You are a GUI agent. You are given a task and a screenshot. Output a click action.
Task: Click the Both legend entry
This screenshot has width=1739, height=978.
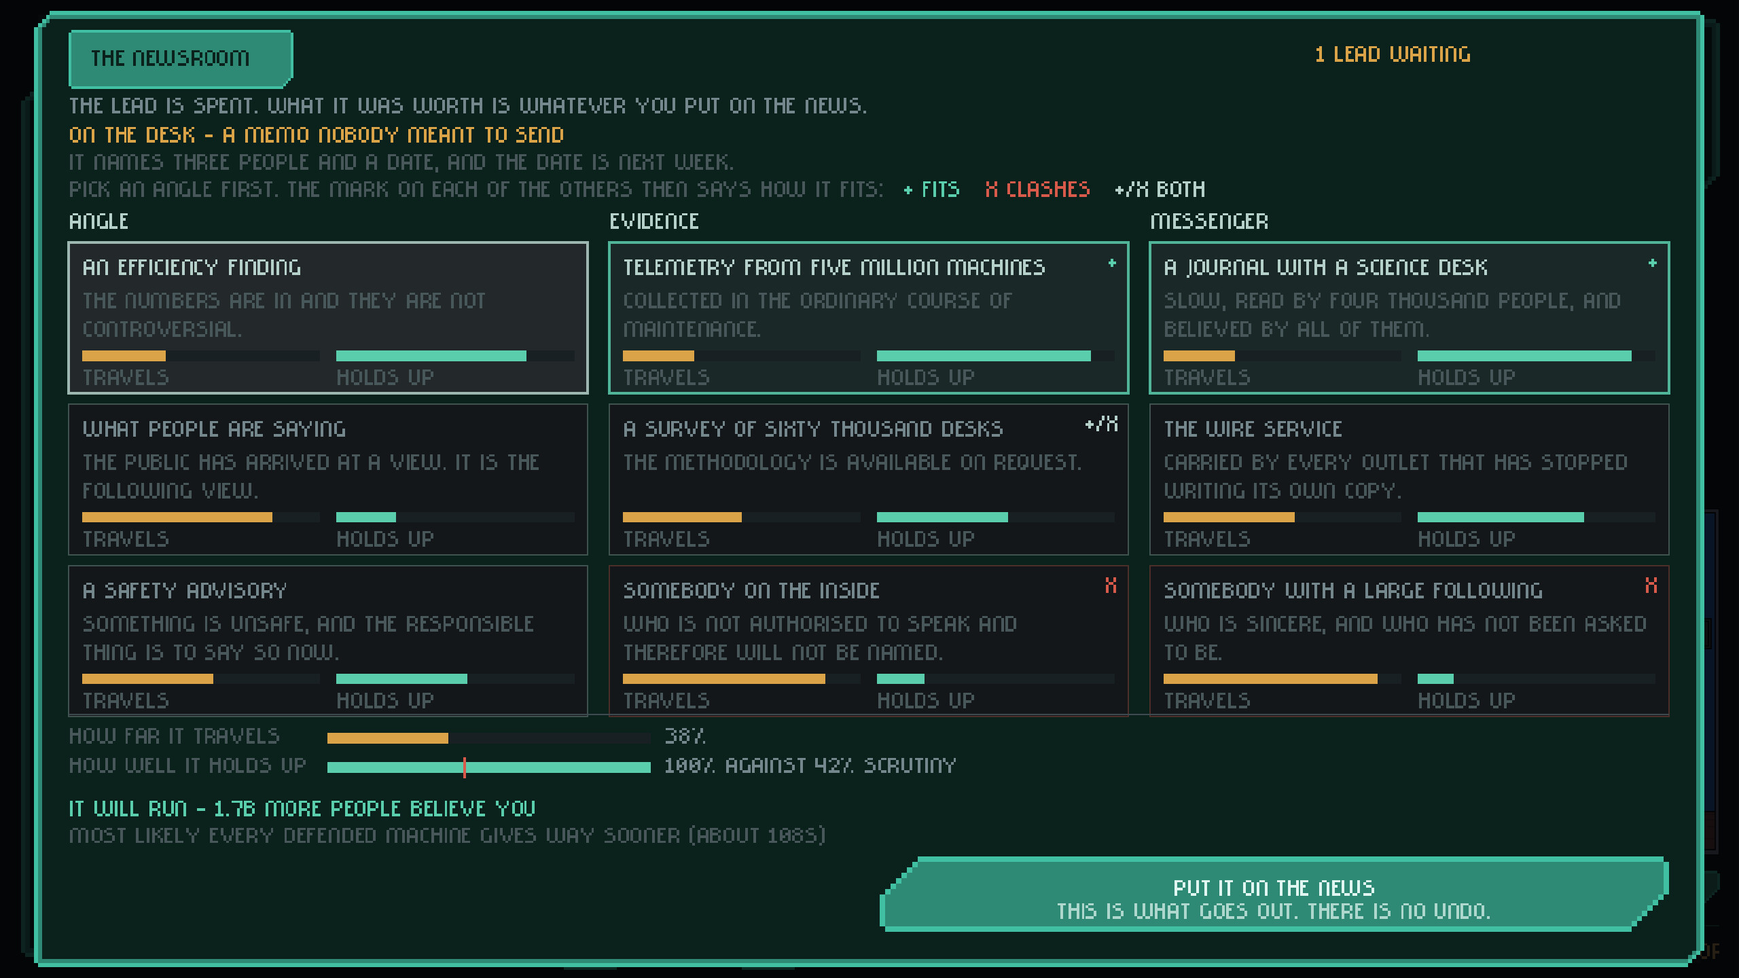1160,189
